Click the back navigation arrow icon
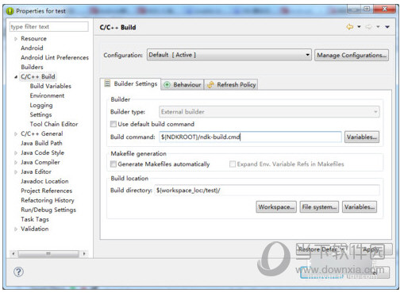 (350, 27)
